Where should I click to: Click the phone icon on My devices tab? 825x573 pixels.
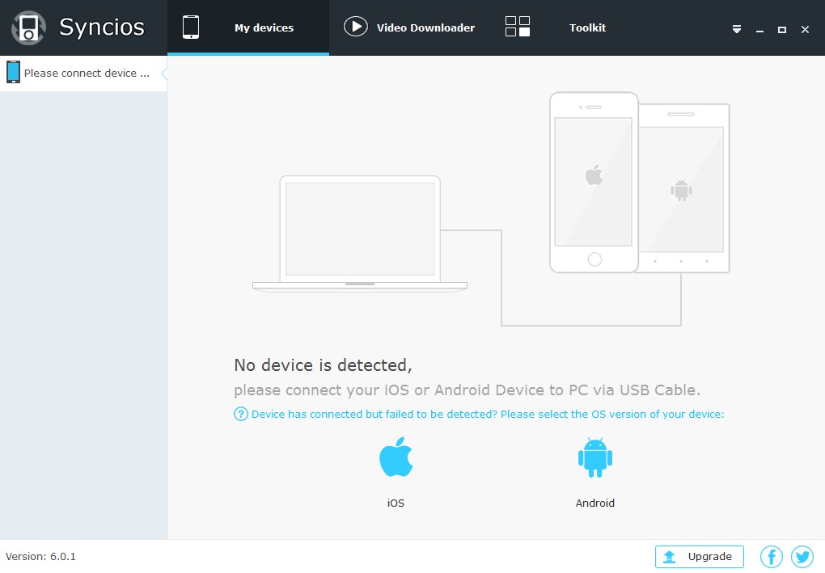[192, 25]
